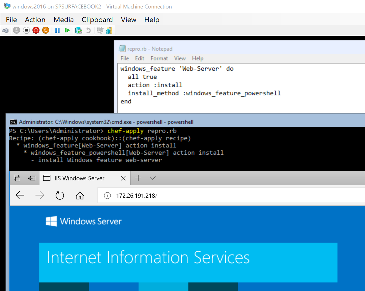This screenshot has width=365, height=291.
Task: Pause the running virtual machine
Action: tap(57, 30)
